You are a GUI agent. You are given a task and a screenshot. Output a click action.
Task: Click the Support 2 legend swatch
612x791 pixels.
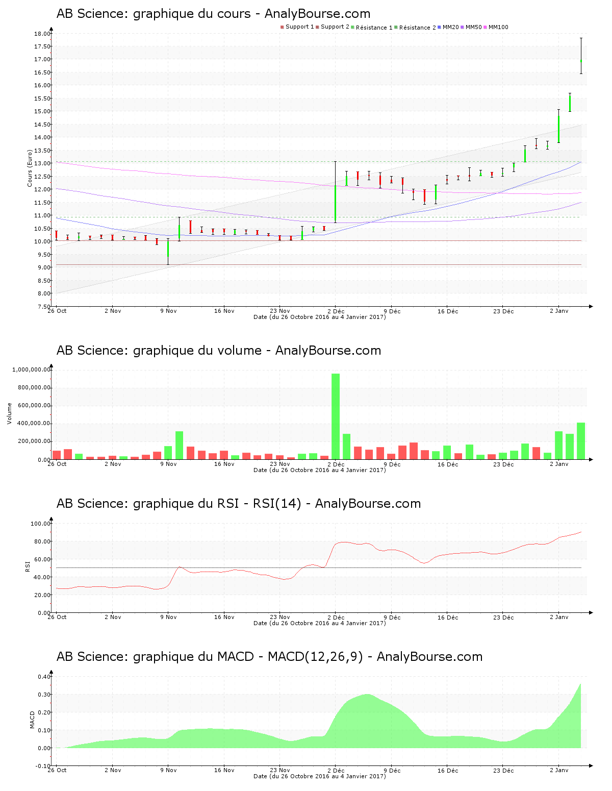(317, 27)
